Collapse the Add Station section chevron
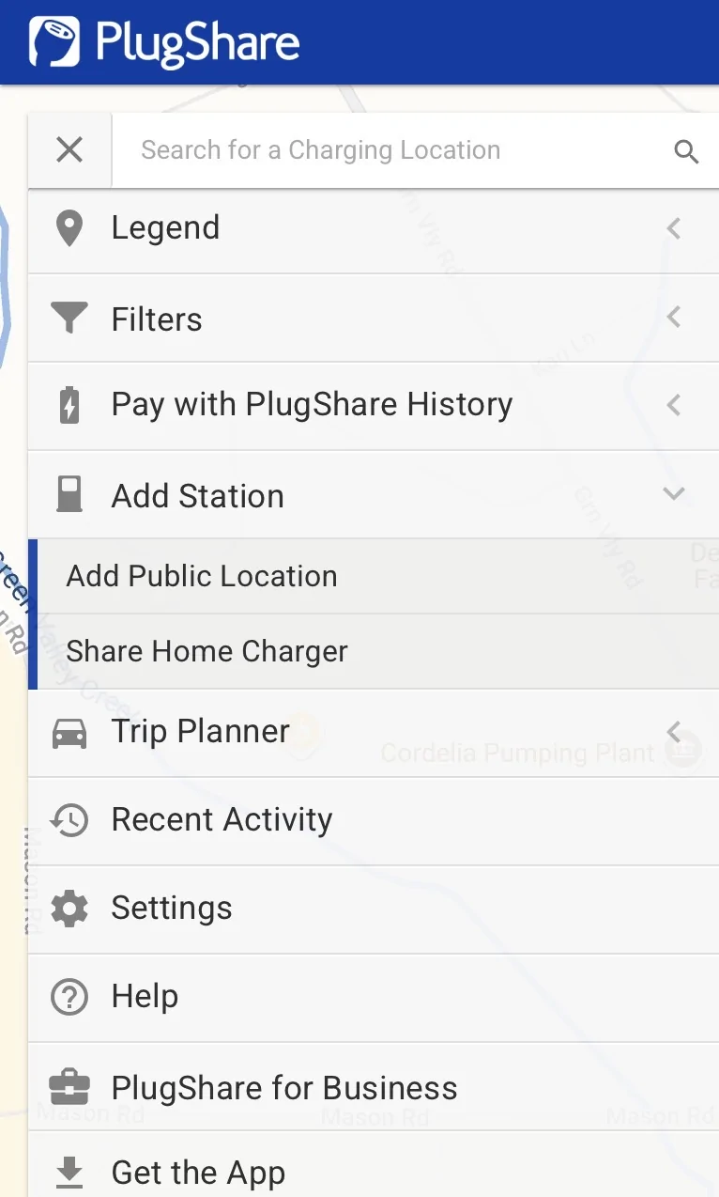 tap(674, 494)
